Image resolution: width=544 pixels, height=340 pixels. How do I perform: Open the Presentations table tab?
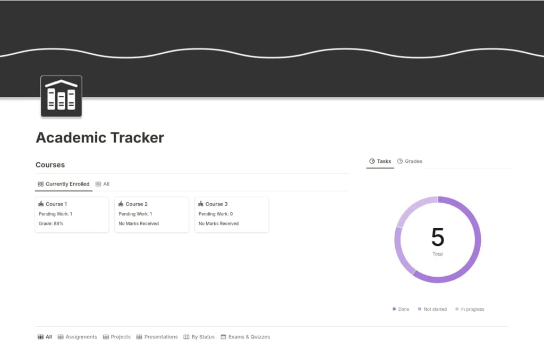(157, 337)
